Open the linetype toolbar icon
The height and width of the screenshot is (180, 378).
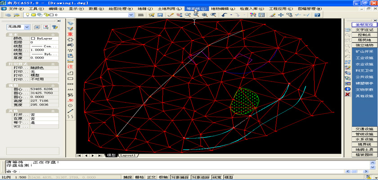coord(141,15)
